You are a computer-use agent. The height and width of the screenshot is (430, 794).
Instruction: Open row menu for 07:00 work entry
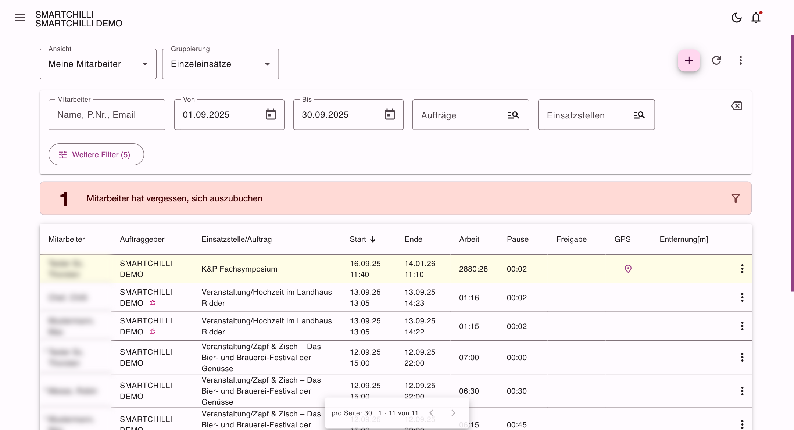742,358
